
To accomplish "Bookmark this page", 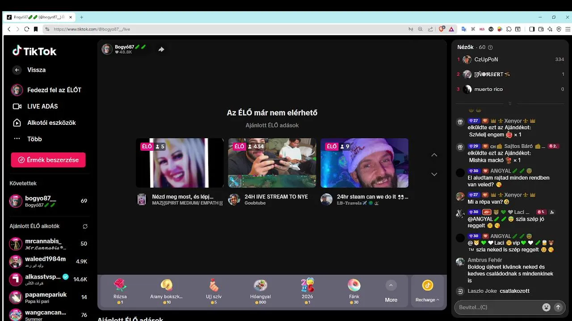I will pyautogui.click(x=36, y=29).
